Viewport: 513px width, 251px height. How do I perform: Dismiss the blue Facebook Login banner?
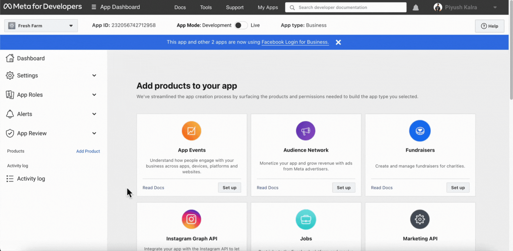pos(338,42)
